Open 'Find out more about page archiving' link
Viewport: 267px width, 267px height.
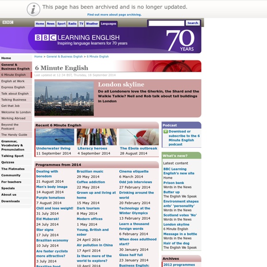tap(114, 15)
